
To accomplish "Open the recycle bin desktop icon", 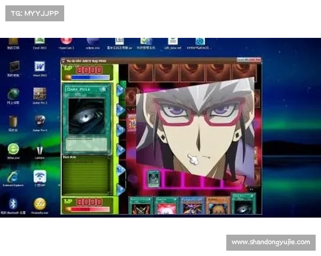I will pyautogui.click(x=13, y=123).
